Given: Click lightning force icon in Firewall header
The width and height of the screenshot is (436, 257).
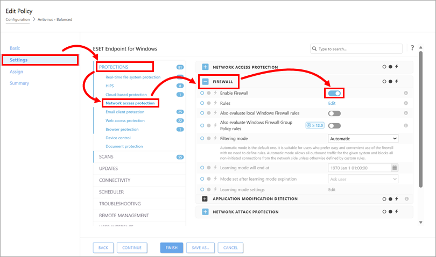Looking at the screenshot, I should click(397, 82).
